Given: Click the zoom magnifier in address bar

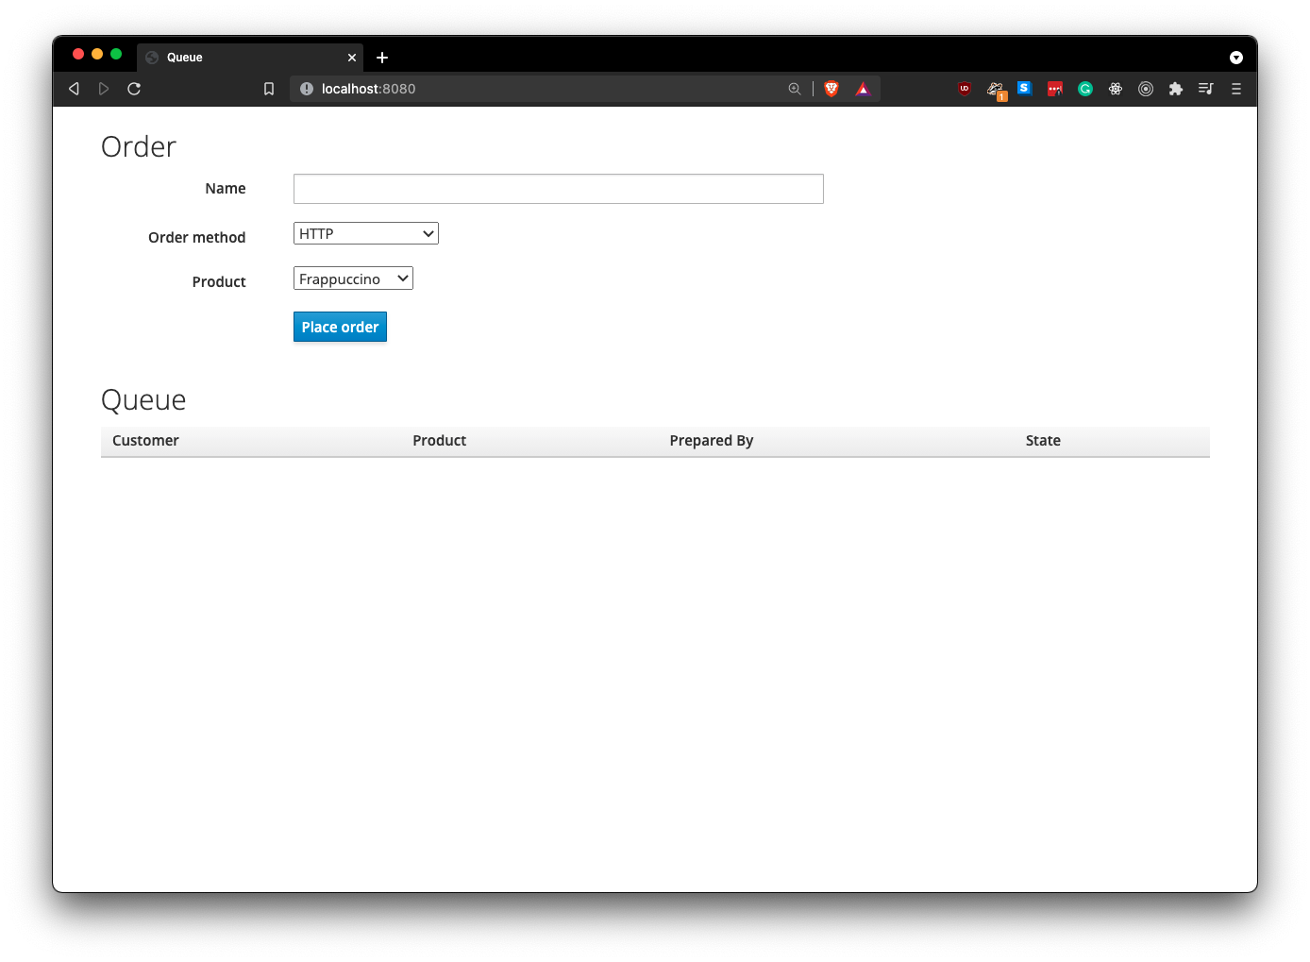Looking at the screenshot, I should [x=795, y=89].
